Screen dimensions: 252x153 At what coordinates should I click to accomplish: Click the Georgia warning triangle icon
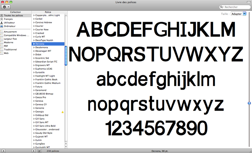[x=63, y=112]
